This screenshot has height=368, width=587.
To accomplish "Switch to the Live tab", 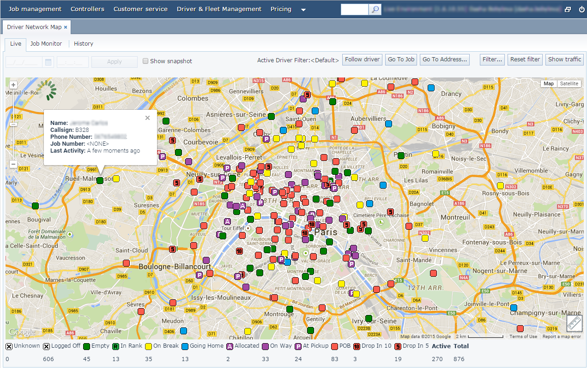I will (16, 44).
